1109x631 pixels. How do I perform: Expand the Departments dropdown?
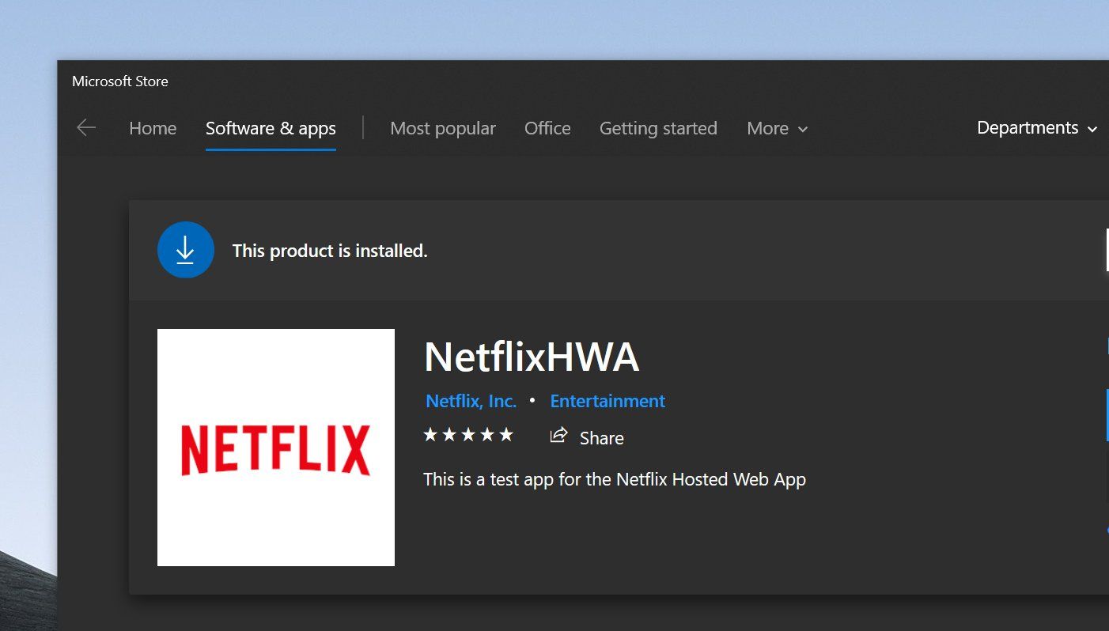pyautogui.click(x=1037, y=128)
